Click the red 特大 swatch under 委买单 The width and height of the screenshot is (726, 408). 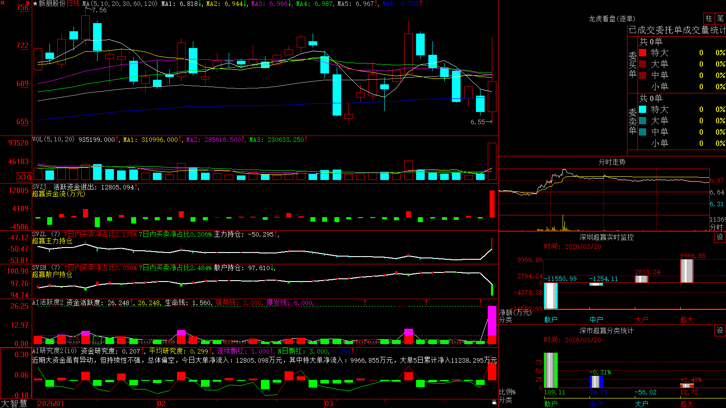click(x=643, y=53)
